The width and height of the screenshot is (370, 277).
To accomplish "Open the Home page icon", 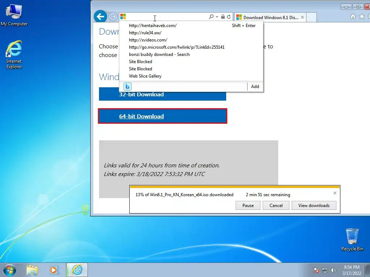I will pos(353,17).
